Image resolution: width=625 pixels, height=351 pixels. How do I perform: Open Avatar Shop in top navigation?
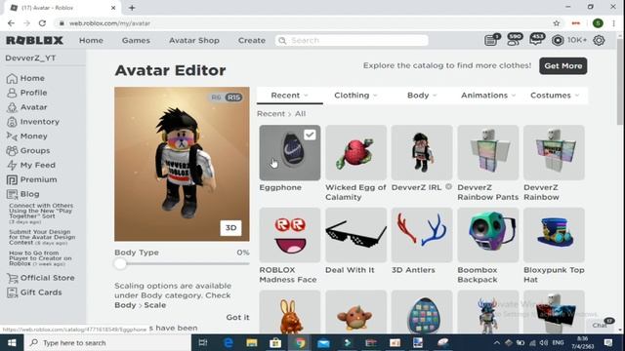pyautogui.click(x=194, y=40)
